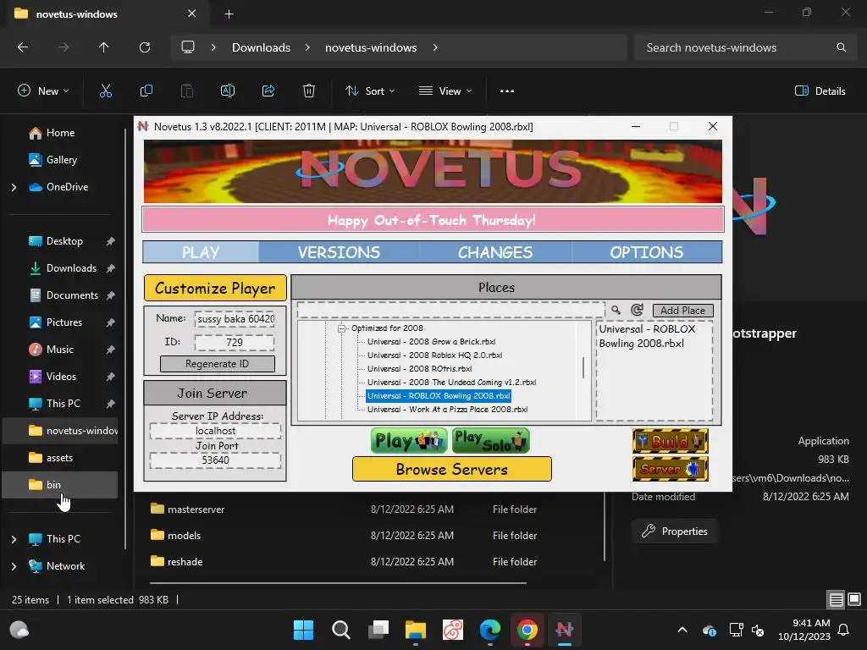This screenshot has width=867, height=650.
Task: Share the selected file in File Explorer
Action: click(268, 91)
